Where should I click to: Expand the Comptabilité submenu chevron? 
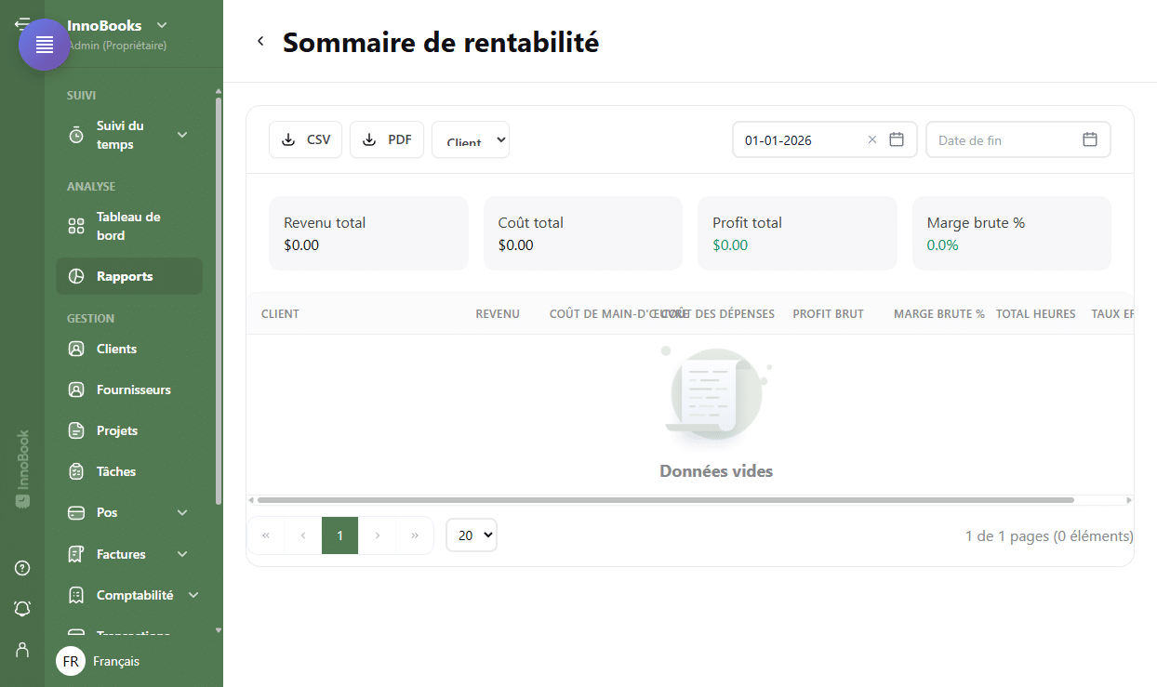click(193, 595)
